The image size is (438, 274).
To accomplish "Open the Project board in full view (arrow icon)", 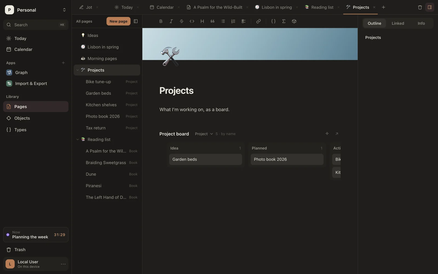I will click(x=337, y=134).
